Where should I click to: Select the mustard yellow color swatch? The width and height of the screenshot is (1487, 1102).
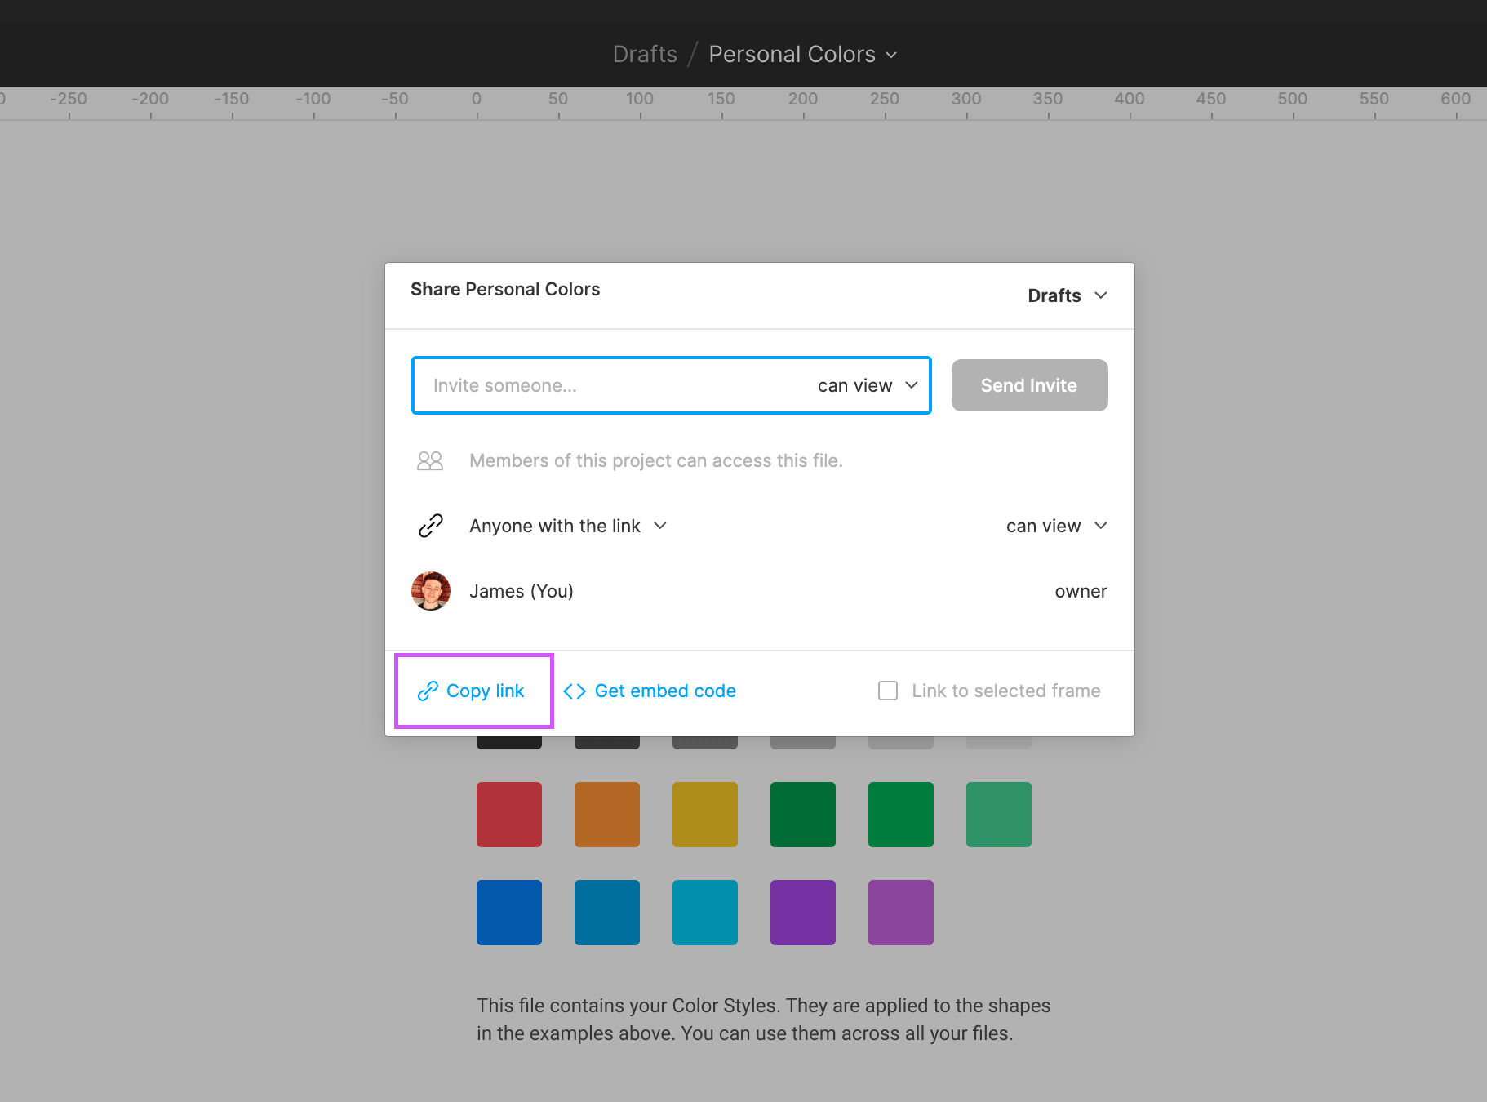tap(705, 815)
